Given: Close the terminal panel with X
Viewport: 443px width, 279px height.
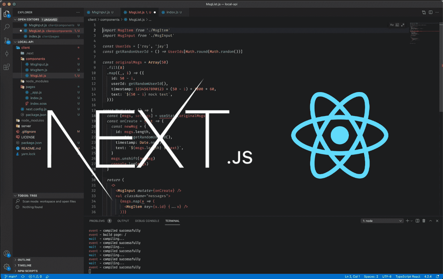Looking at the screenshot, I should [437, 221].
